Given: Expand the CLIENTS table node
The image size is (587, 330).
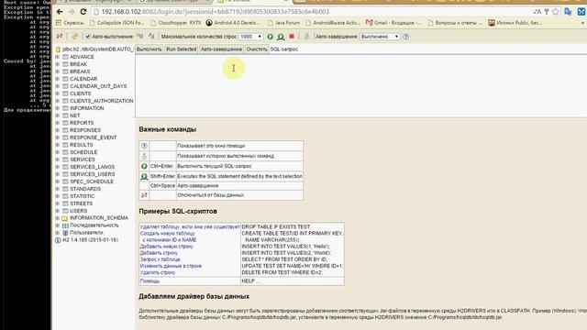Looking at the screenshot, I should (x=57, y=93).
